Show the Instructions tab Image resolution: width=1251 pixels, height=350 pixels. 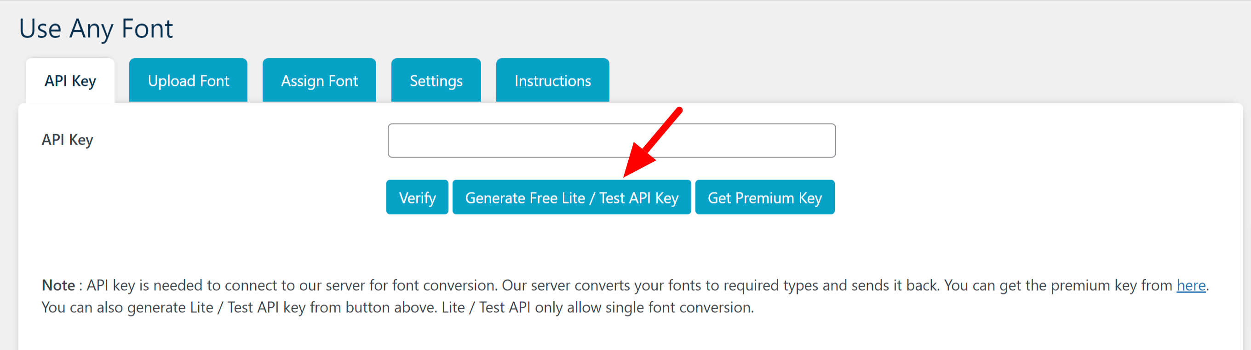553,80
